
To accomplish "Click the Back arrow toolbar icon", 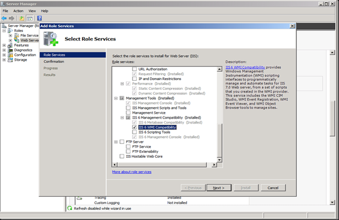I will coord(4,18).
